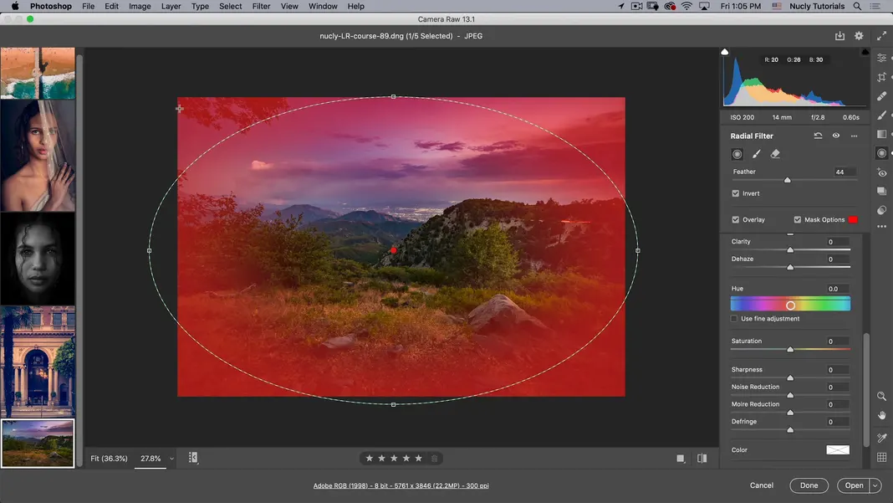Open macOS Spotlight search icon

click(x=857, y=6)
